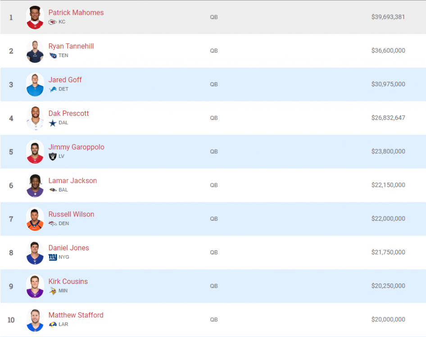Click the Dallas Cowboys star logo
This screenshot has width=426, height=337.
point(53,123)
